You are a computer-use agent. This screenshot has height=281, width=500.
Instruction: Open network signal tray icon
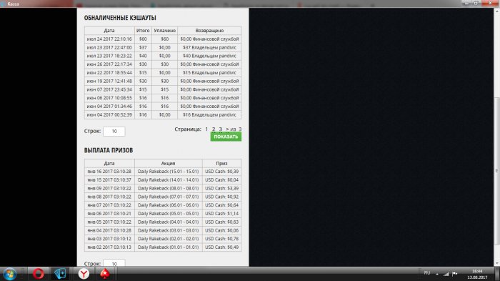(x=446, y=274)
